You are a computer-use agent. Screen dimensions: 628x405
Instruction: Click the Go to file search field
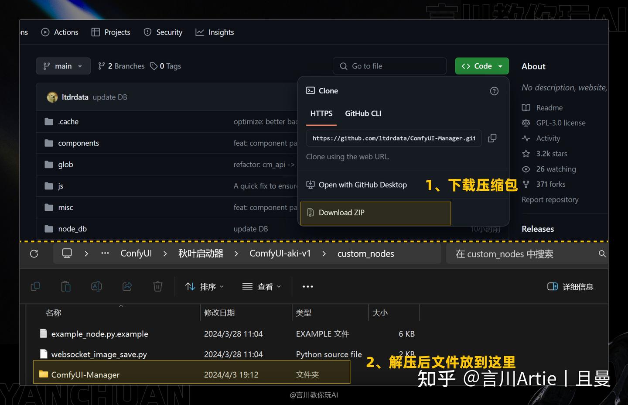coord(390,66)
